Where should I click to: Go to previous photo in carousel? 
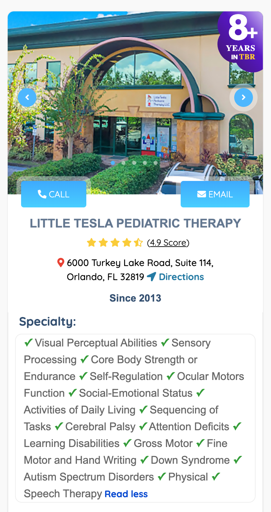(x=27, y=98)
